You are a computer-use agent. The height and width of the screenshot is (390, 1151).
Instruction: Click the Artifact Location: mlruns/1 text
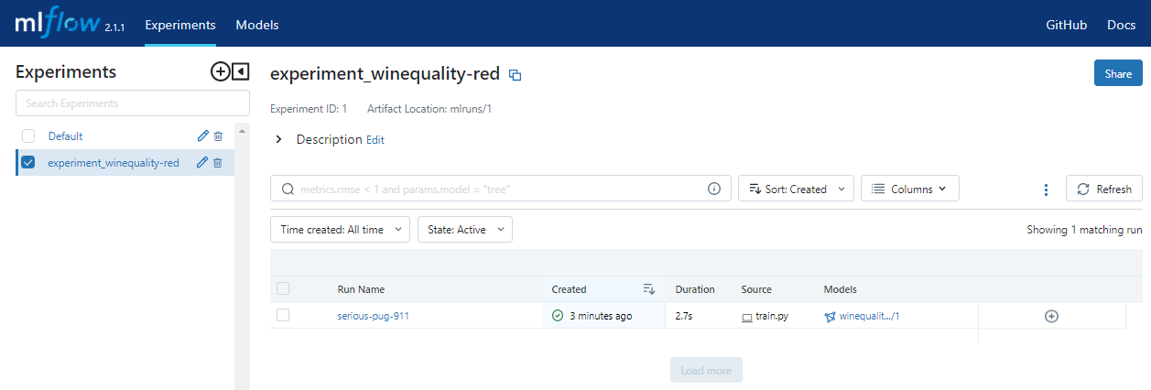430,109
